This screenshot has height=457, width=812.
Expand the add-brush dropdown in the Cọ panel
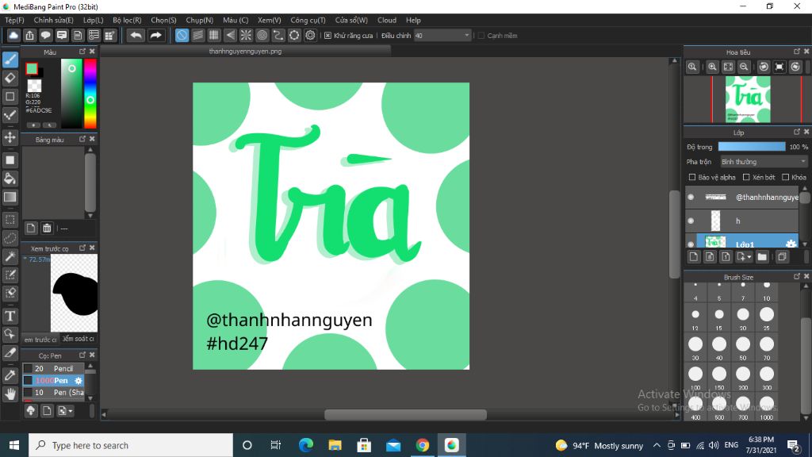[x=65, y=411]
